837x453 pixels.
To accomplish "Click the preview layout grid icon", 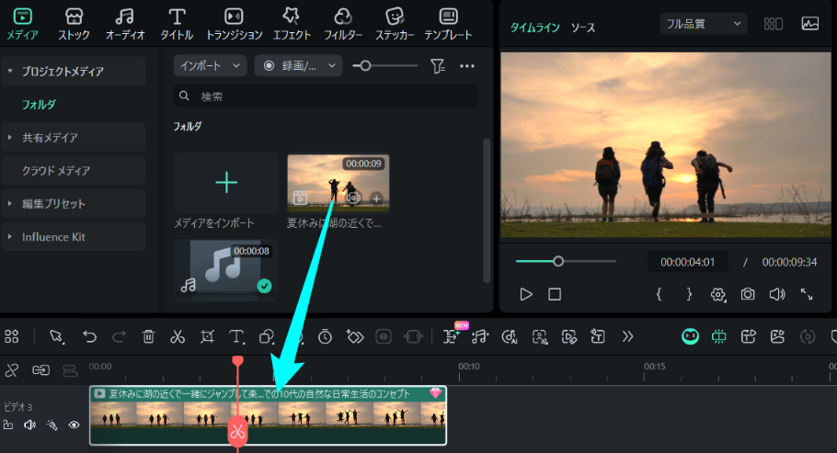I will click(773, 24).
